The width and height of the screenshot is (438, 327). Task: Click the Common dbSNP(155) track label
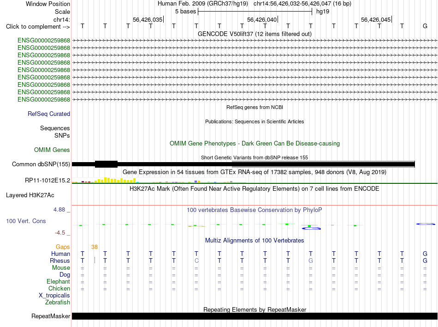[x=41, y=164]
